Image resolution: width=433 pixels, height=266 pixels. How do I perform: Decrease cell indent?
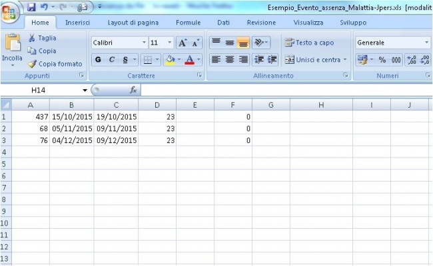259,60
